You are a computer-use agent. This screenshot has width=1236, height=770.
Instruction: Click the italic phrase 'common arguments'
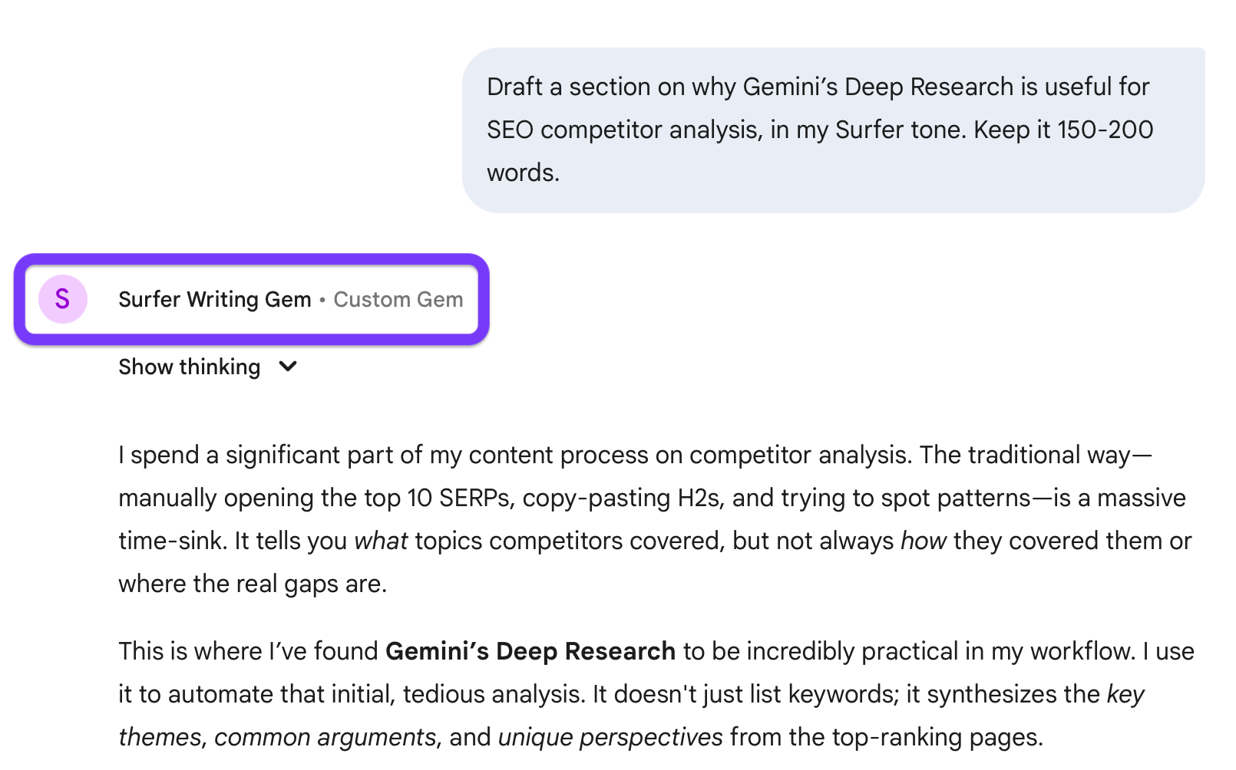(325, 737)
